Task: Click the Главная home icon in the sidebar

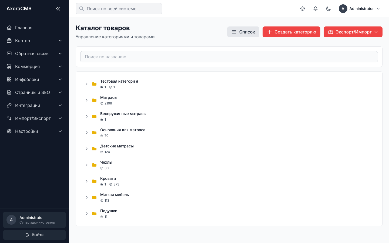Action: click(9, 28)
